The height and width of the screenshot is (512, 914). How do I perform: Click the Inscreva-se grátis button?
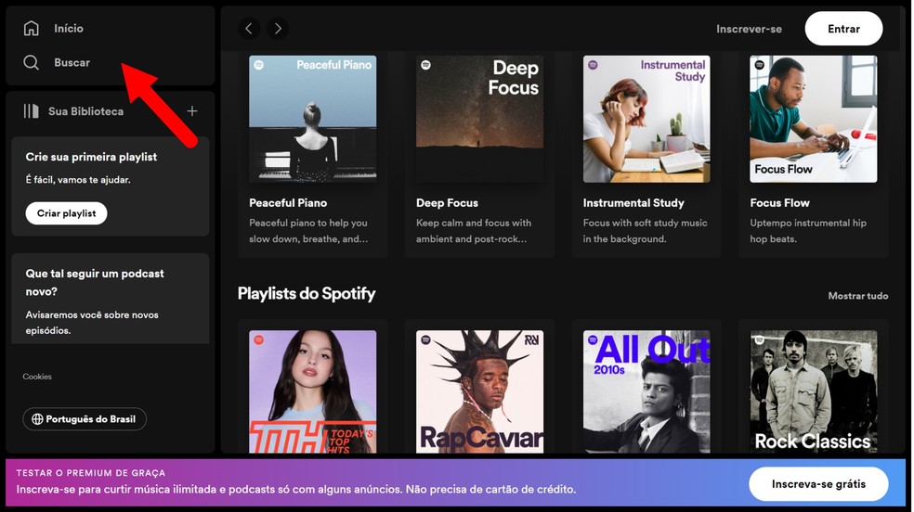point(818,483)
